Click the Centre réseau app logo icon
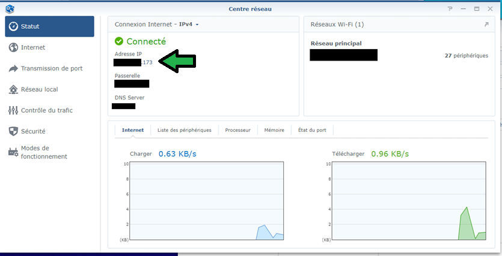Screen dimensions: 502x256 click(10, 9)
